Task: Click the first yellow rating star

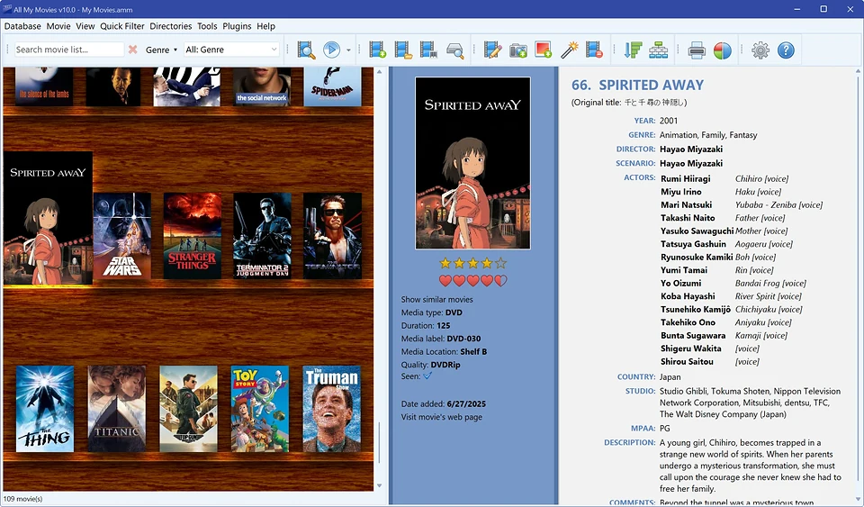Action: 445,264
